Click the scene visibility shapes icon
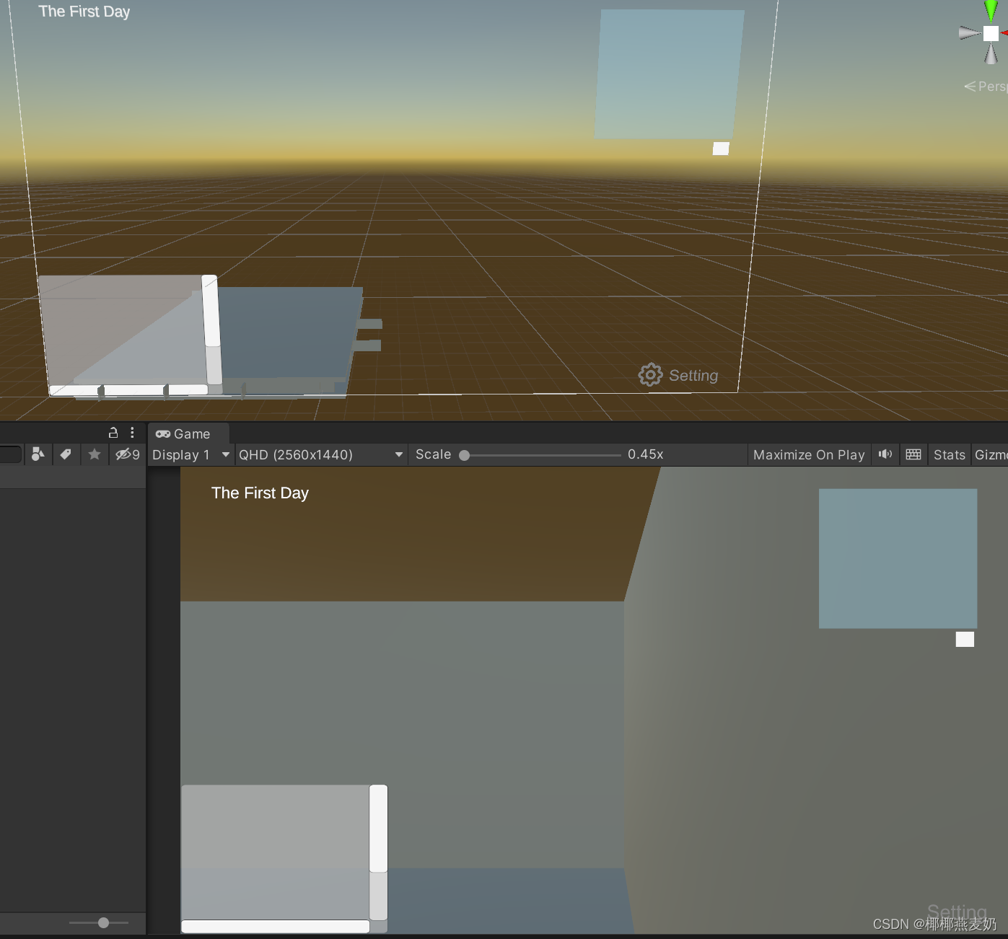Screen dimensions: 1008x939 pos(38,454)
